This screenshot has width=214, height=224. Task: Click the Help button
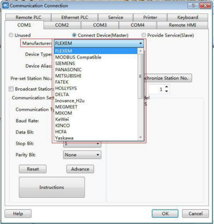[18, 213]
